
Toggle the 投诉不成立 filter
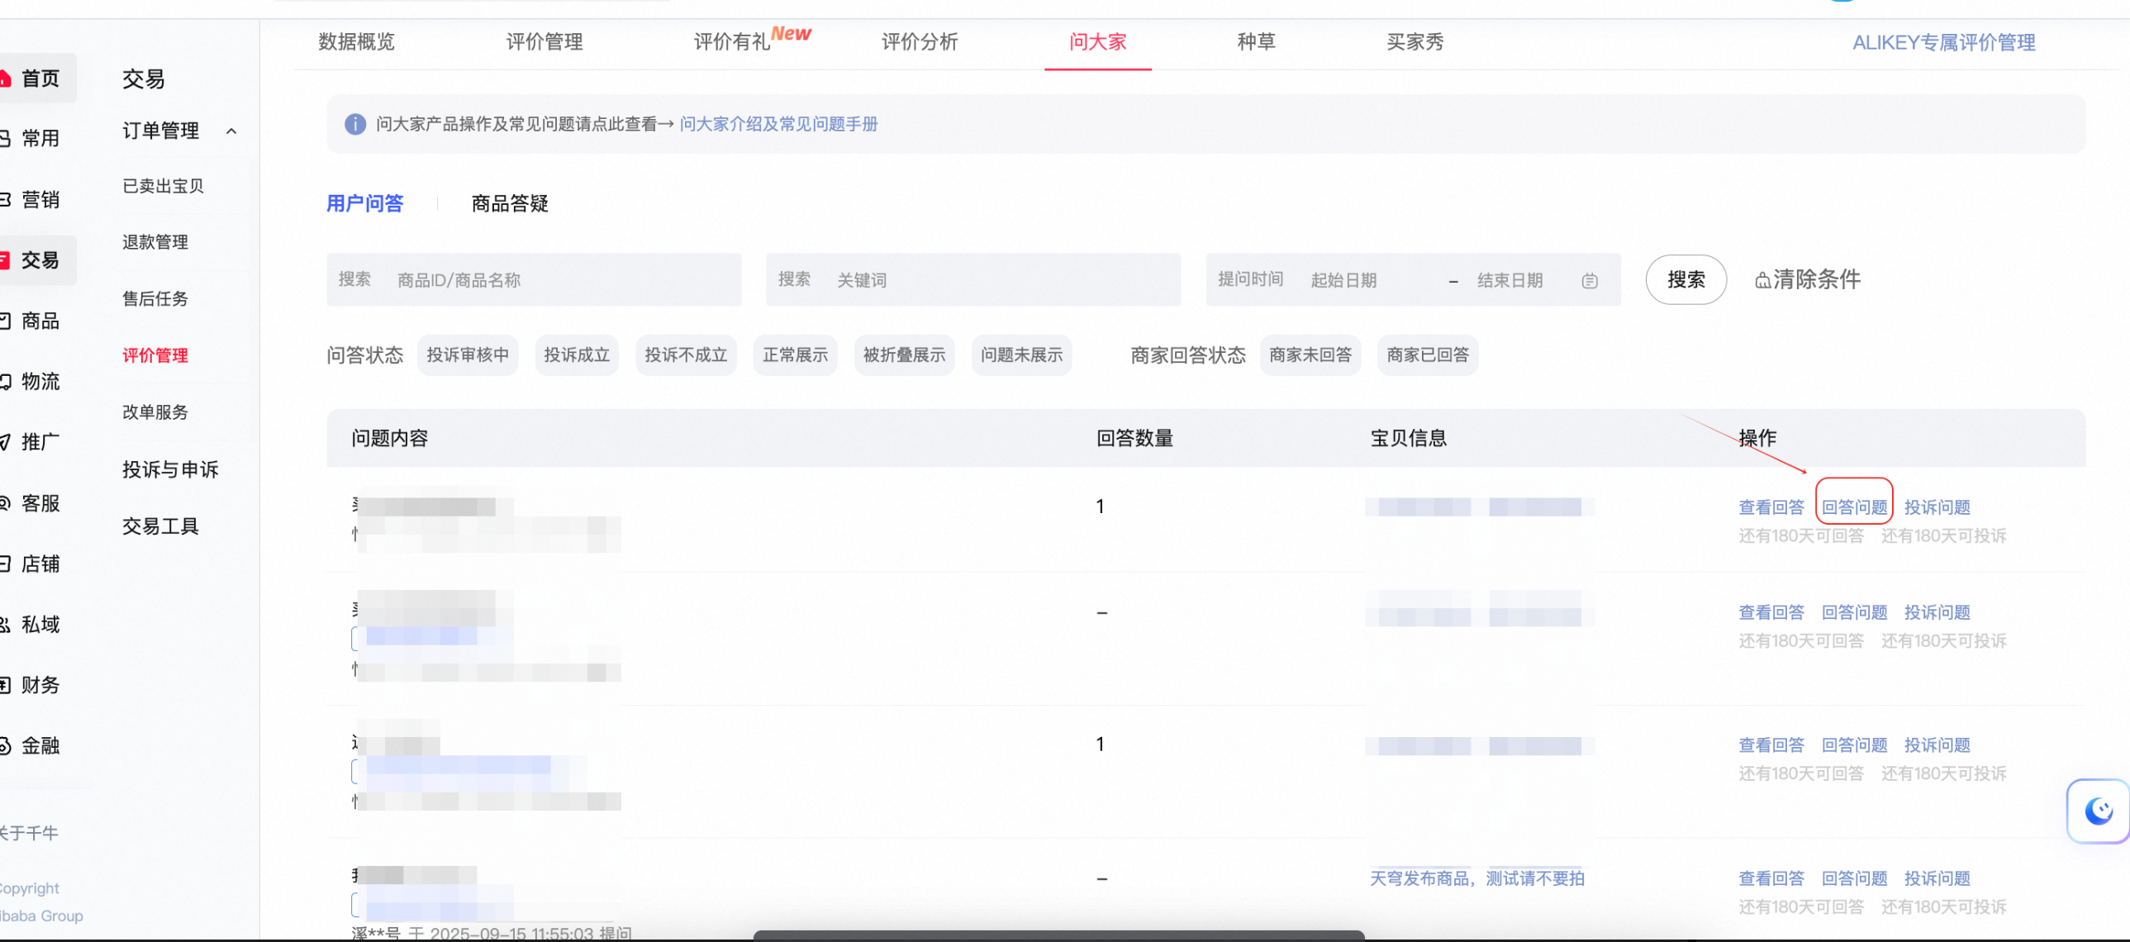(686, 354)
